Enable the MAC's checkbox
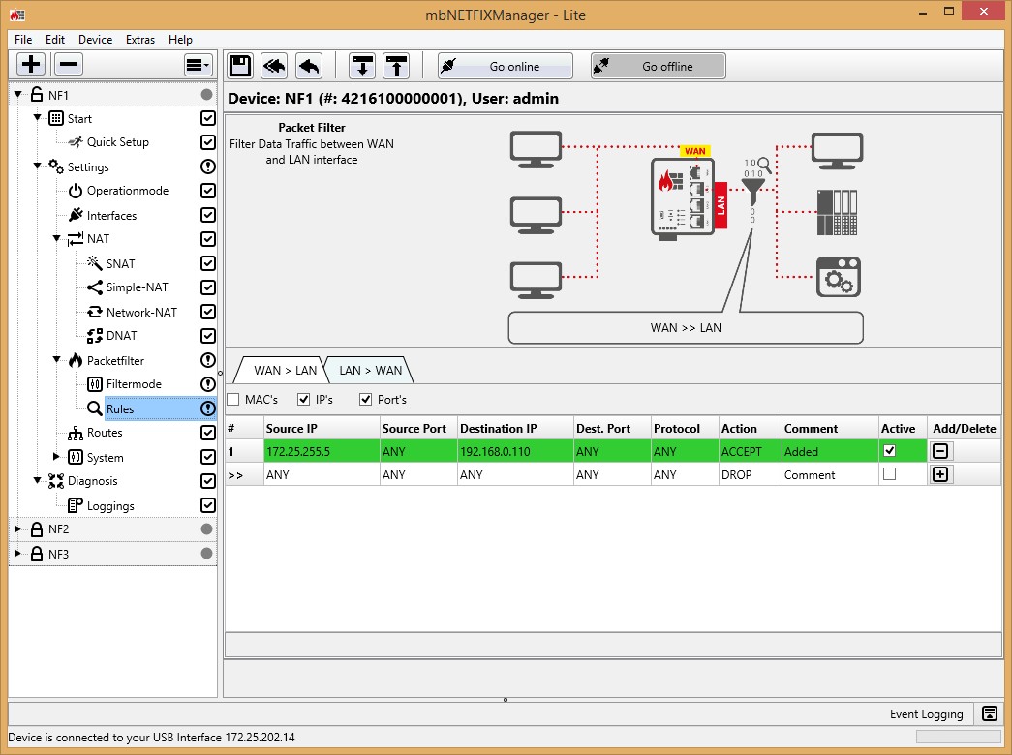The width and height of the screenshot is (1012, 755). [233, 400]
